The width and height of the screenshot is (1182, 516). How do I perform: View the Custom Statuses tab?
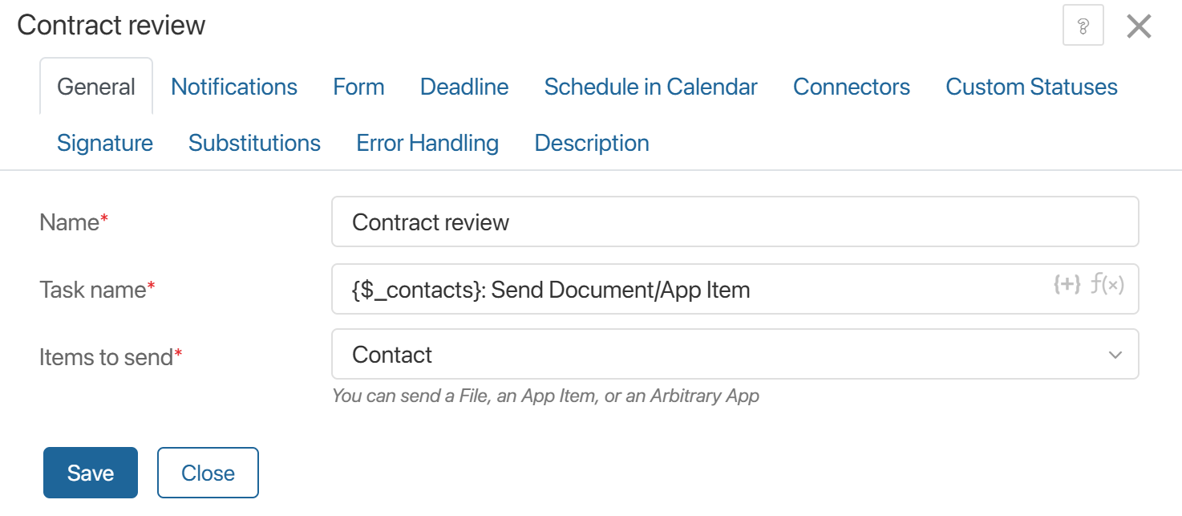click(x=1031, y=87)
